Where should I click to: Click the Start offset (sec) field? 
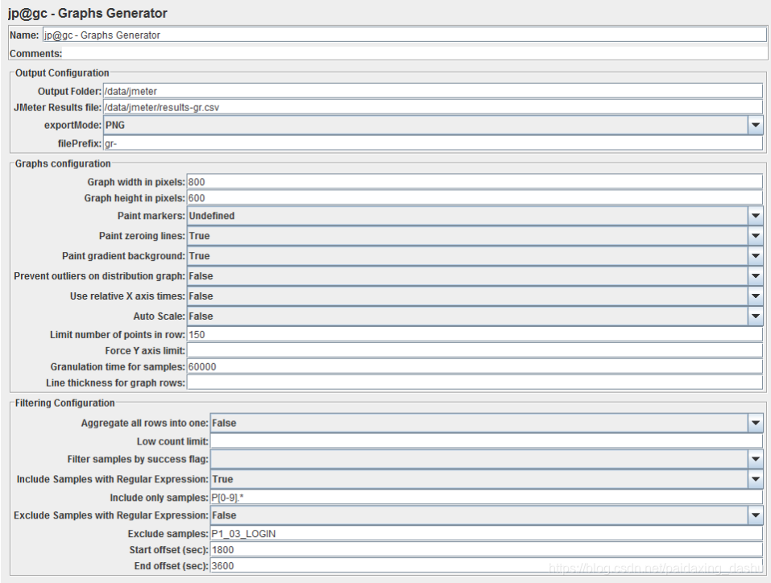(487, 549)
